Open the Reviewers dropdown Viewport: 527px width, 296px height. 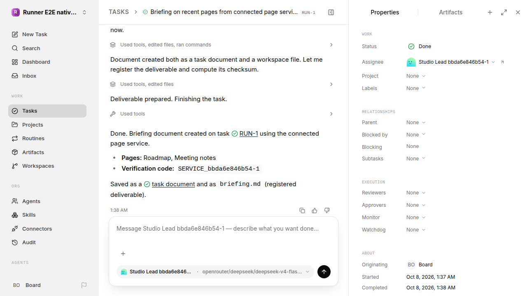[x=416, y=193]
